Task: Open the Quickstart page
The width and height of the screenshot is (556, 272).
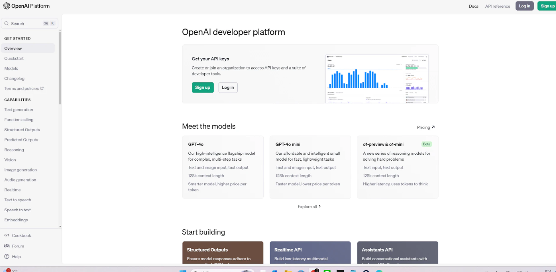Action: tap(14, 58)
